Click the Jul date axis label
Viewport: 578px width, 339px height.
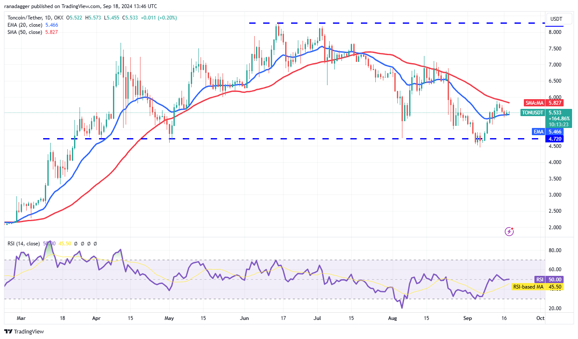tap(317, 318)
